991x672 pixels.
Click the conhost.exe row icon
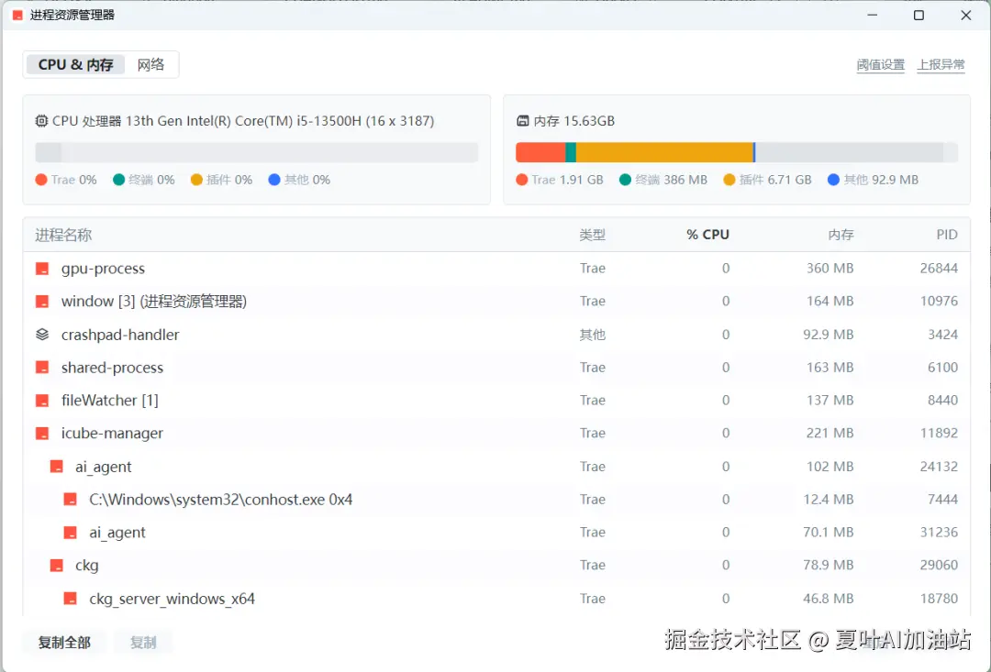(x=70, y=500)
